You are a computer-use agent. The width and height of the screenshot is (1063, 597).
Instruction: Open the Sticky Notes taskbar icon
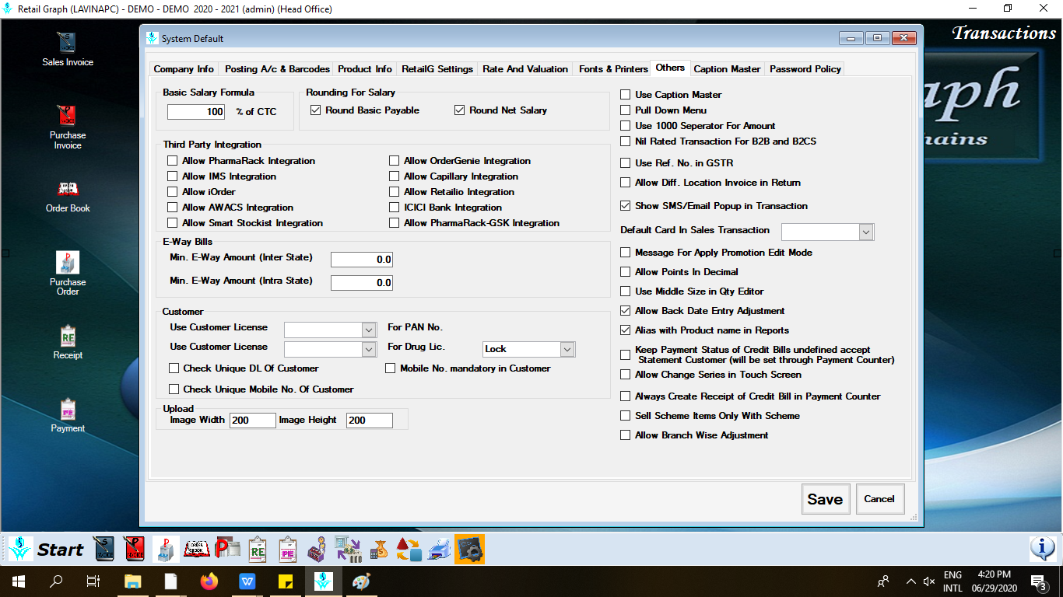click(285, 581)
